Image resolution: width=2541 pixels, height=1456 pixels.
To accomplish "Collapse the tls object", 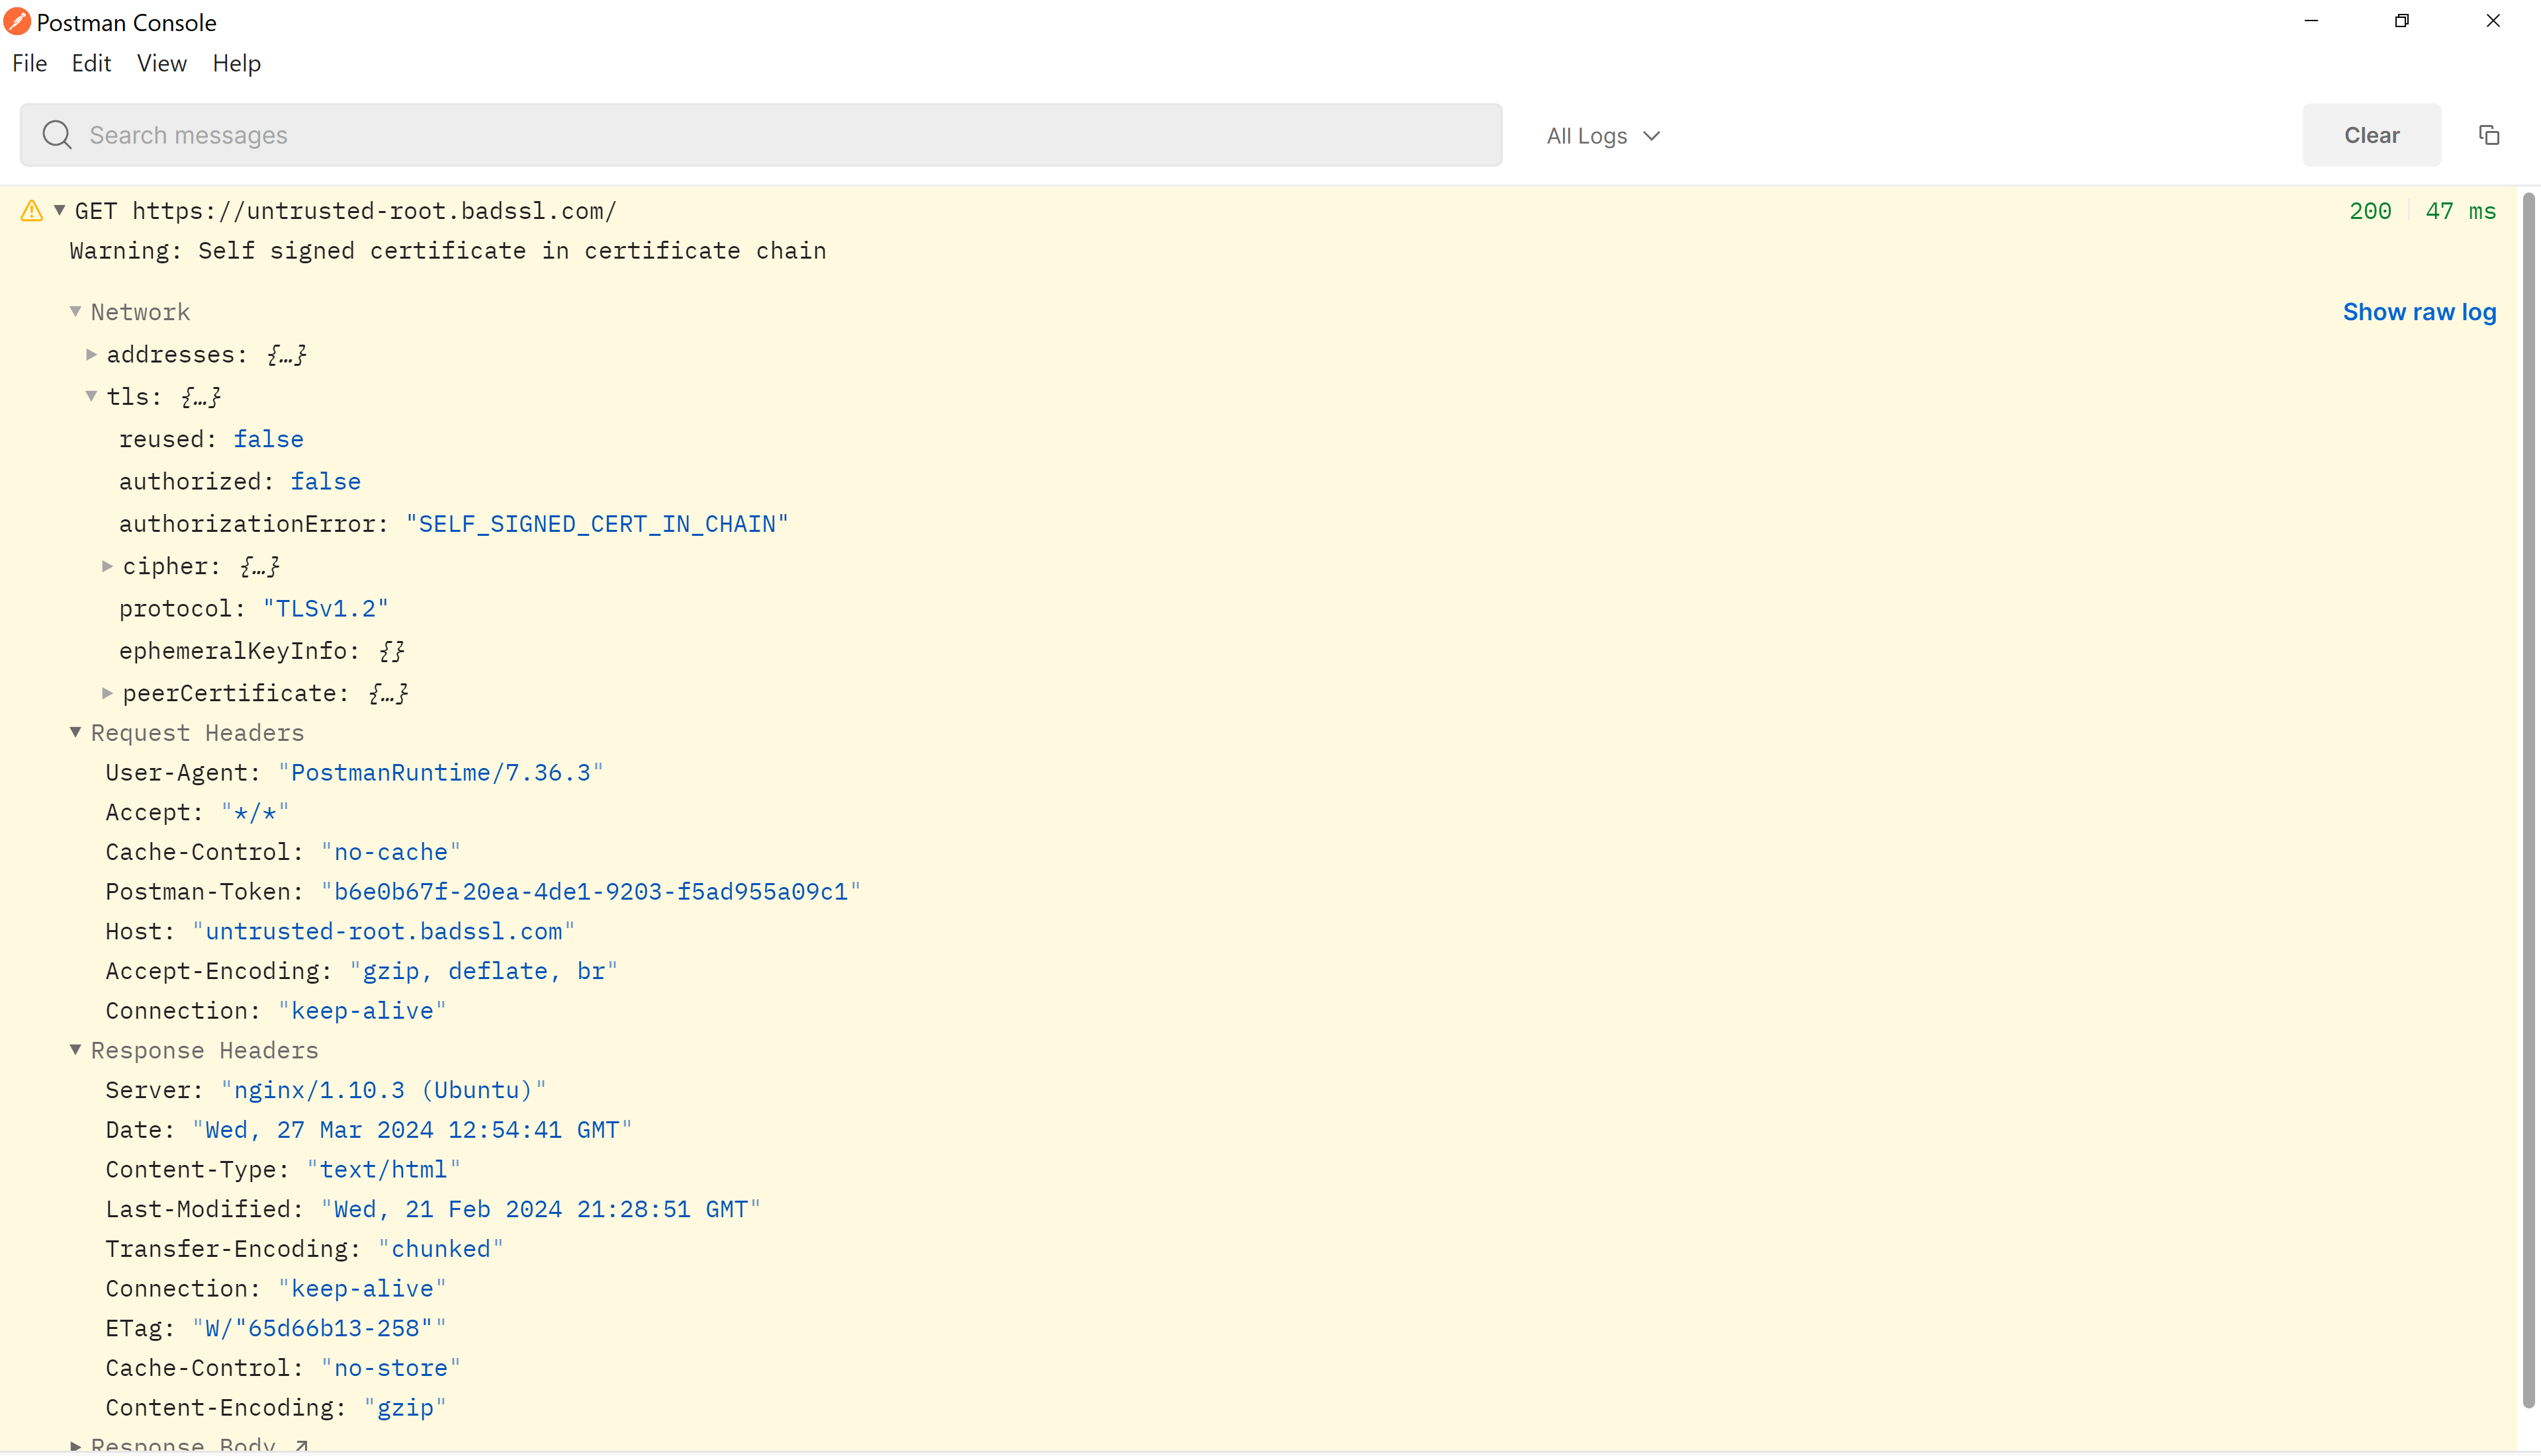I will pyautogui.click(x=92, y=396).
